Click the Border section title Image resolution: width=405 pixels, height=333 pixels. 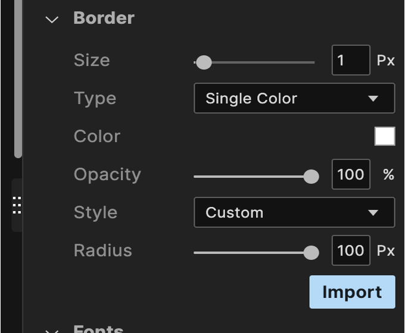coord(104,18)
